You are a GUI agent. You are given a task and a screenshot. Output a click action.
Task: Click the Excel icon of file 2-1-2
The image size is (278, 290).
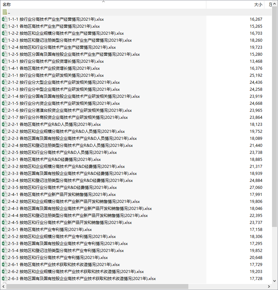[x=4, y=82]
